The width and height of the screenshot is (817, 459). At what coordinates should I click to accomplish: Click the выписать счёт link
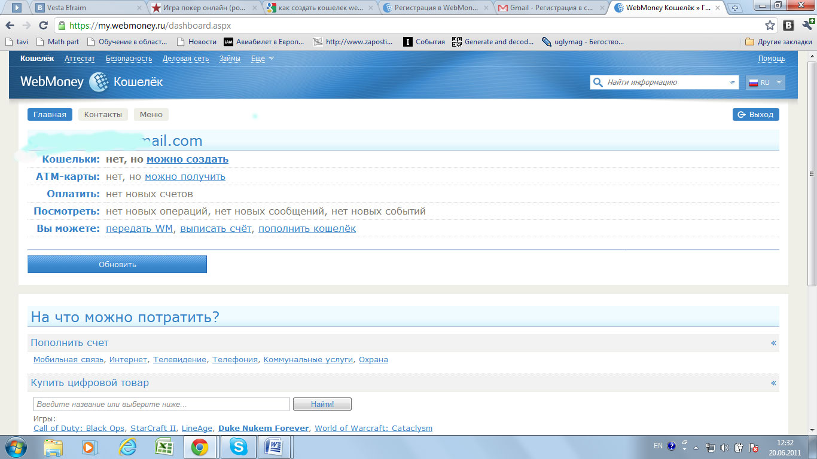pyautogui.click(x=216, y=229)
